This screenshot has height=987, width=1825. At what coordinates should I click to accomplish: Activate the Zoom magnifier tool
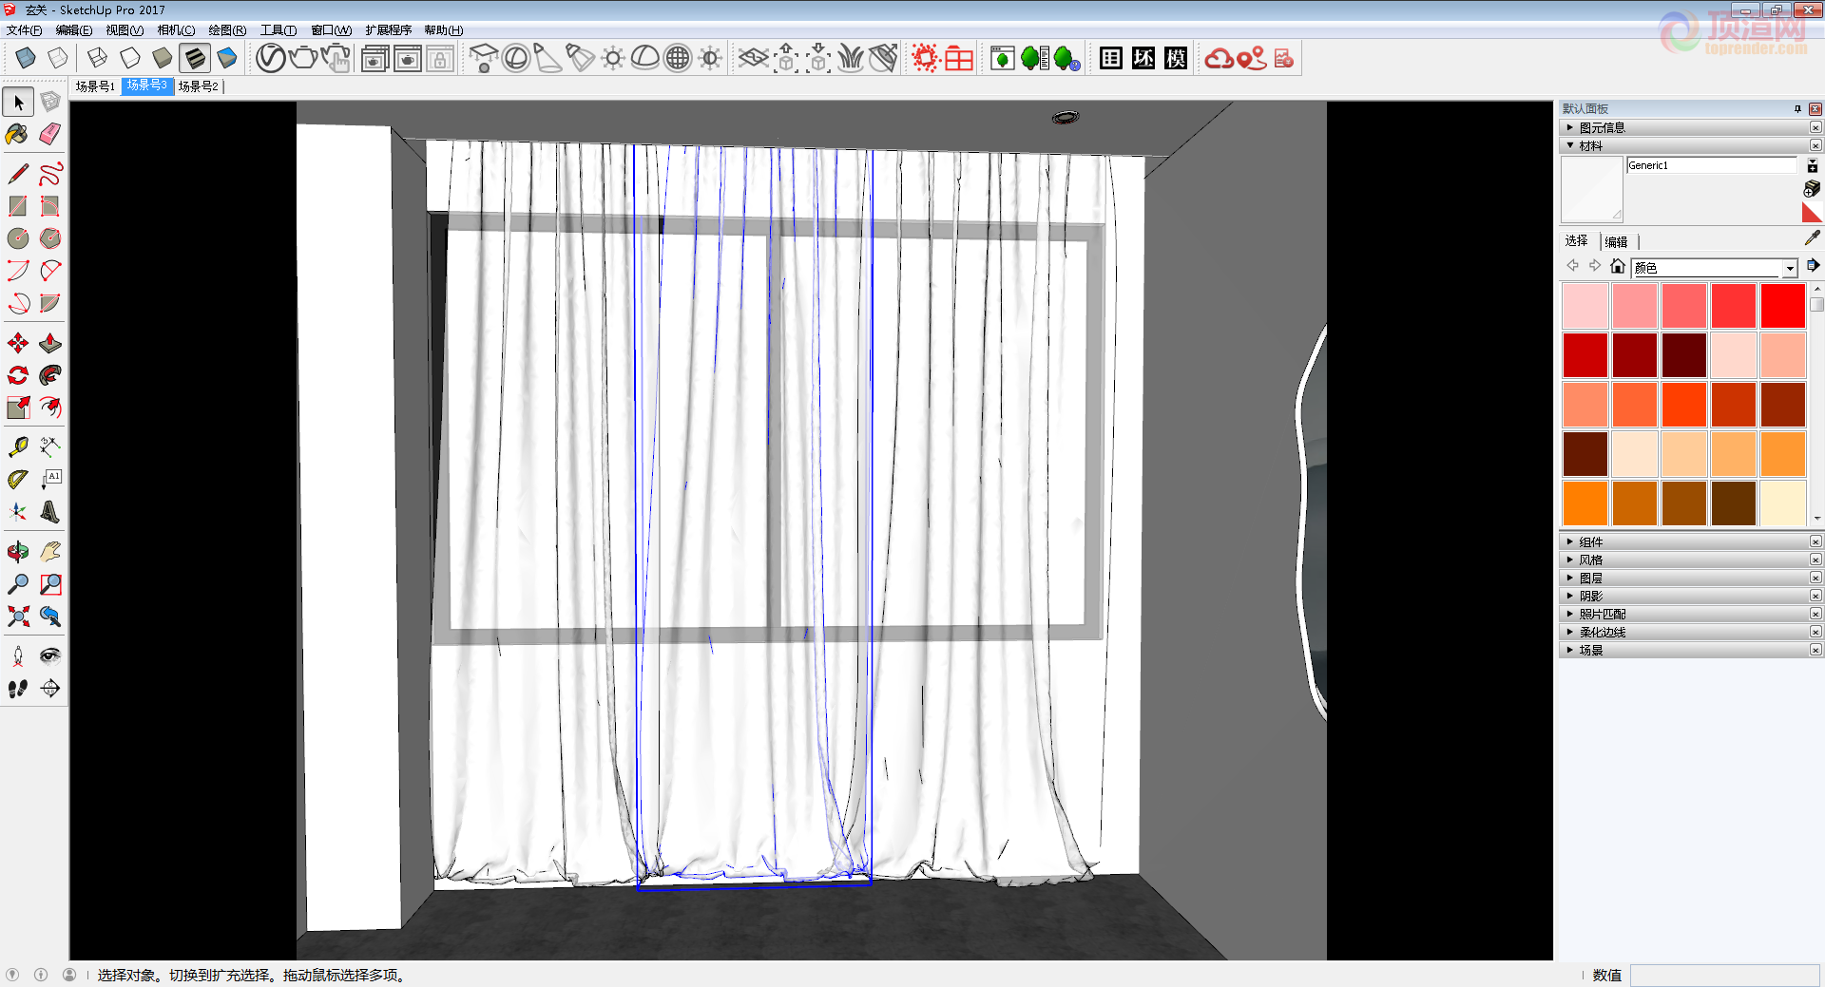(18, 584)
